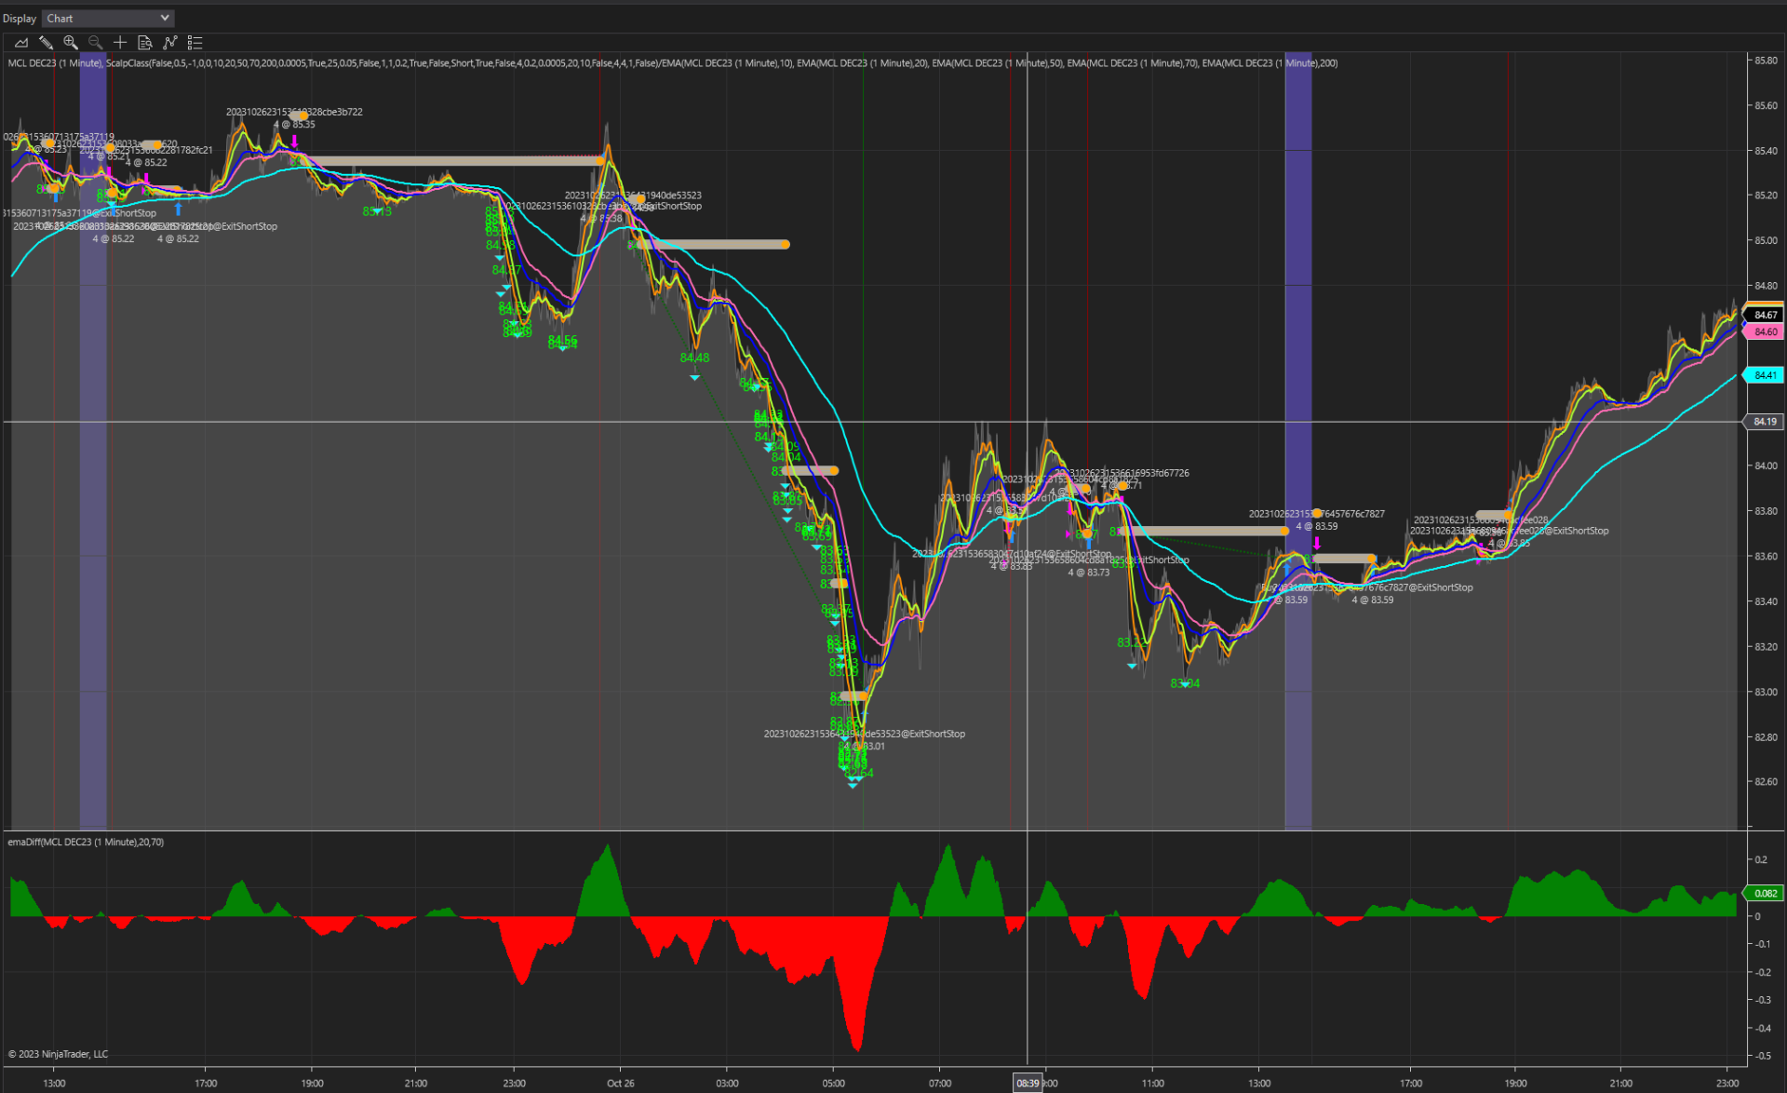Expand the Display Chart dropdown
The image size is (1787, 1093).
click(x=108, y=18)
